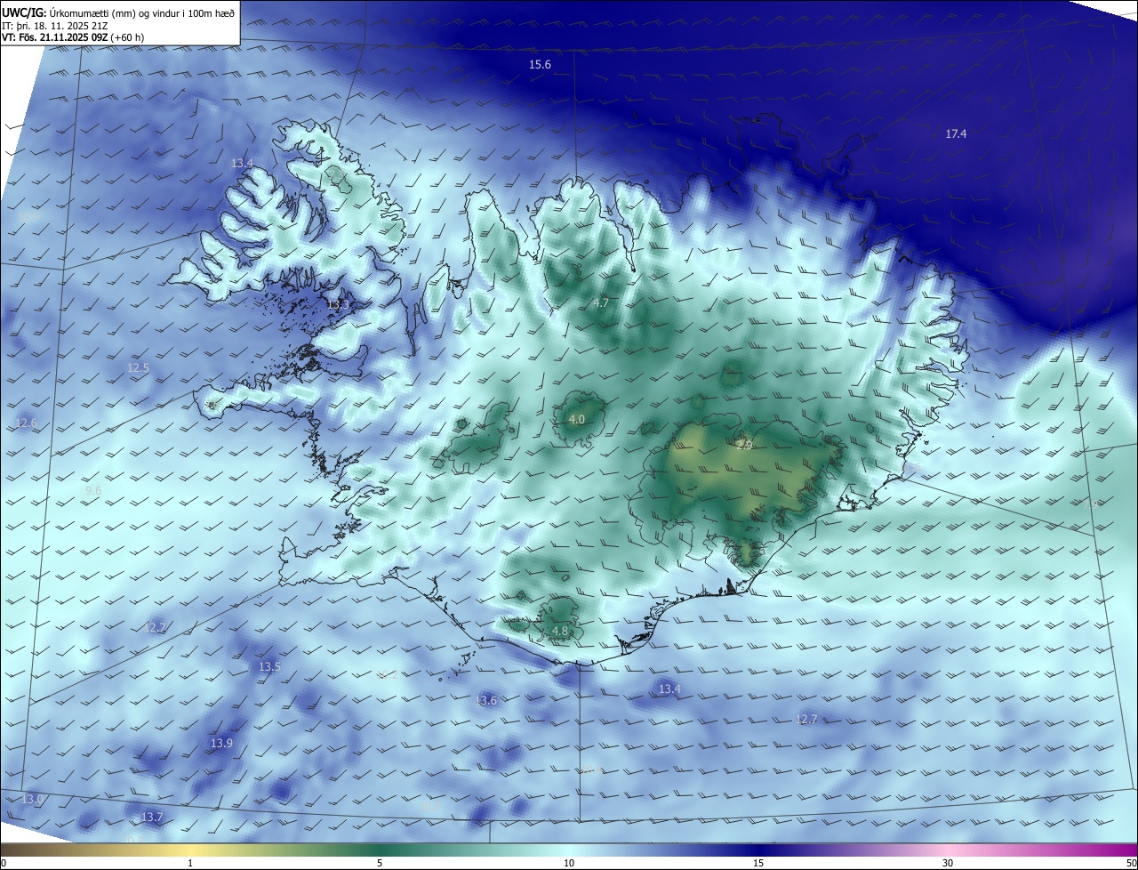This screenshot has height=870, width=1138.
Task: Click the colorbar tick labeled 30
Action: click(x=948, y=863)
